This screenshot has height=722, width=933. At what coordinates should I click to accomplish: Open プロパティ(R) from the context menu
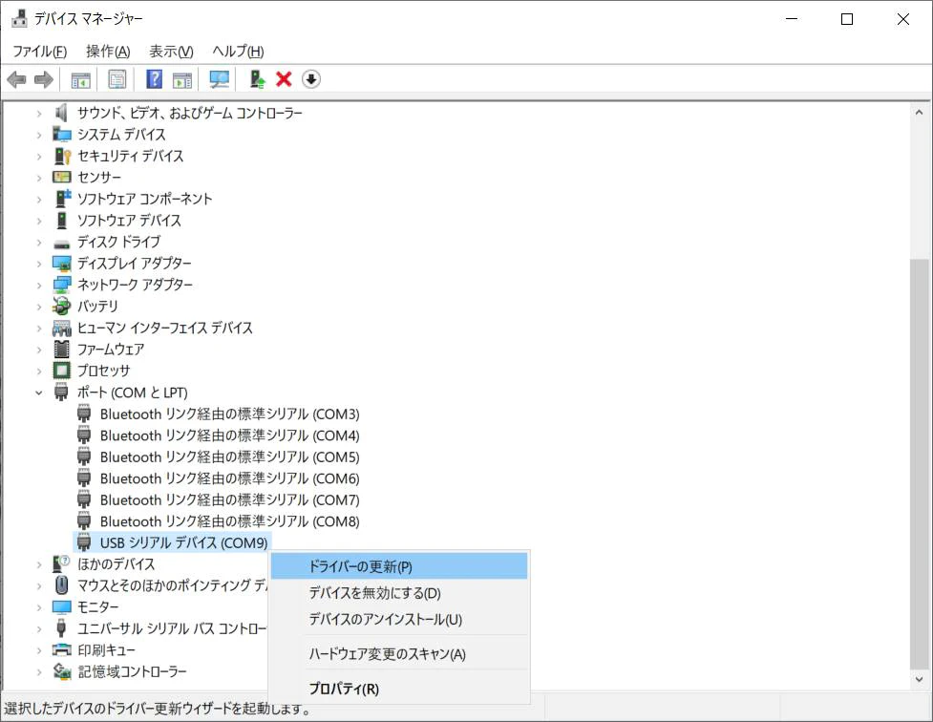click(x=398, y=689)
